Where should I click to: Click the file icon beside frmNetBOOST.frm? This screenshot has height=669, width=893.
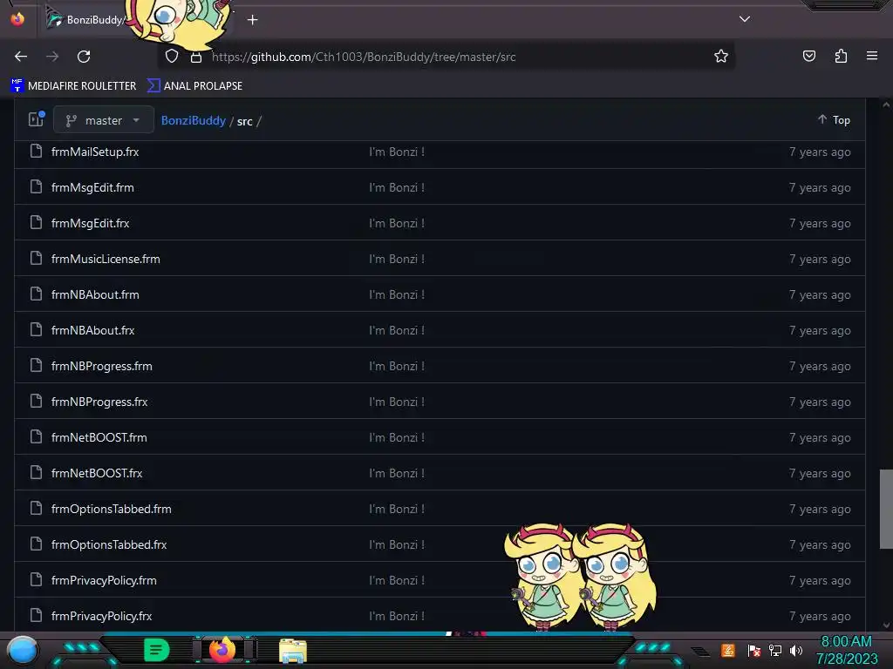click(x=36, y=436)
